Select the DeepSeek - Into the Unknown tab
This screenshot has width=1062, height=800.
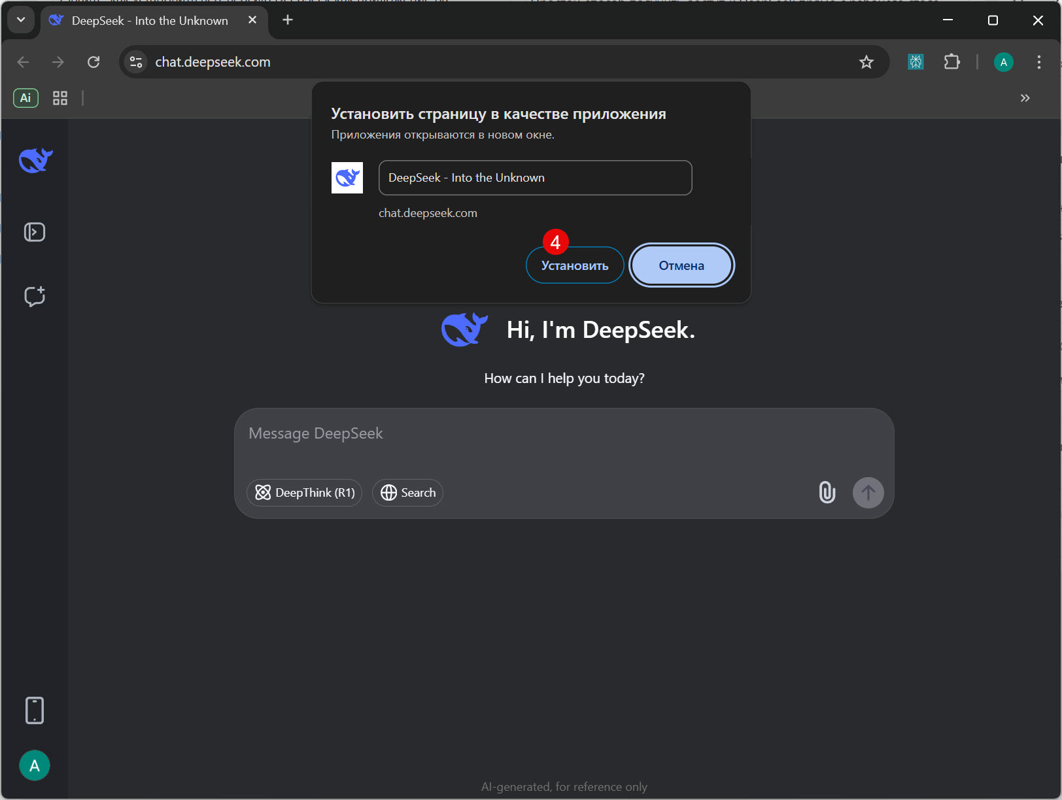pos(150,21)
